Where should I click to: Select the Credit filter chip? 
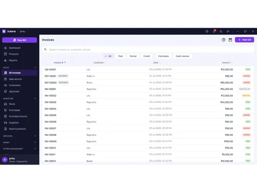(146, 56)
